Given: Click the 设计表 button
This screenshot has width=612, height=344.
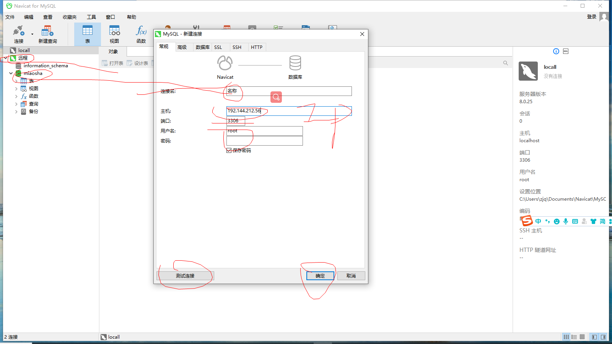Looking at the screenshot, I should [137, 63].
